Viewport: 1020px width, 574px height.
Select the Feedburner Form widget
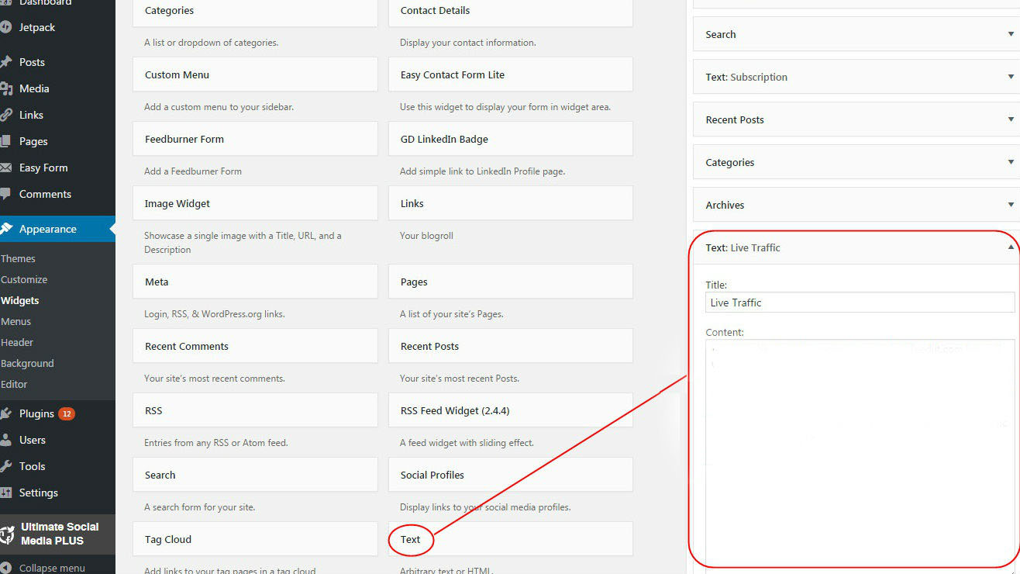255,139
